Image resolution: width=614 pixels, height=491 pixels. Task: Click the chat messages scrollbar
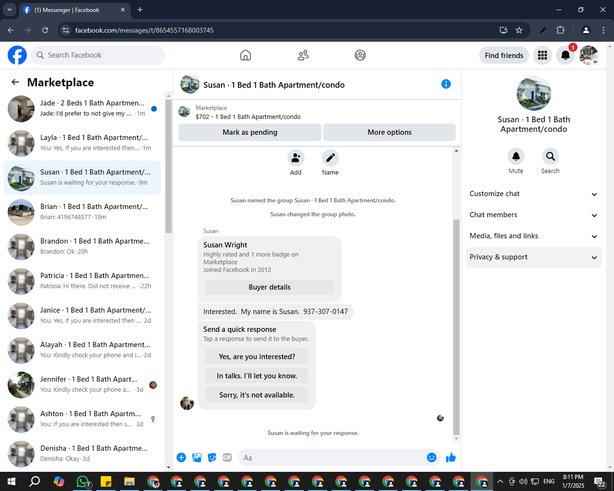(x=456, y=327)
